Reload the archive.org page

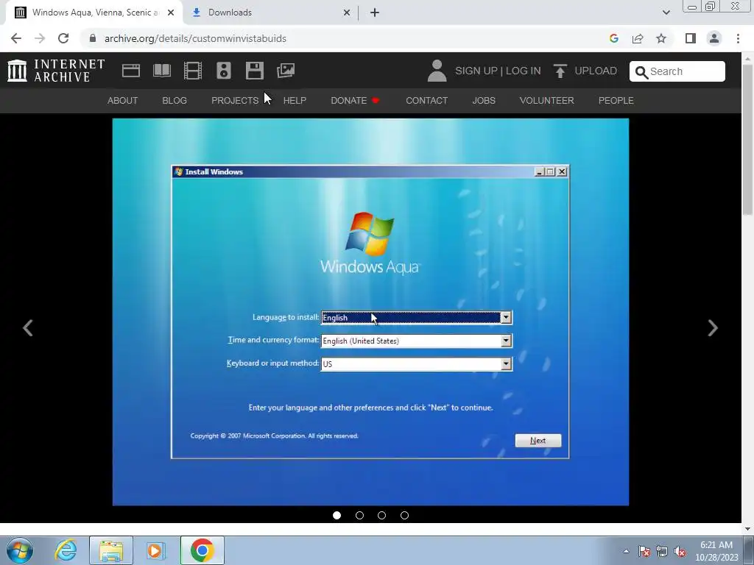pos(63,38)
